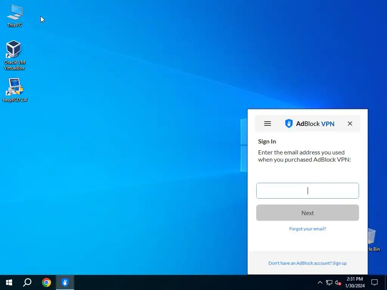This screenshot has width=387, height=290.
Task: Select the This PC desktop icon
Action: (x=15, y=15)
